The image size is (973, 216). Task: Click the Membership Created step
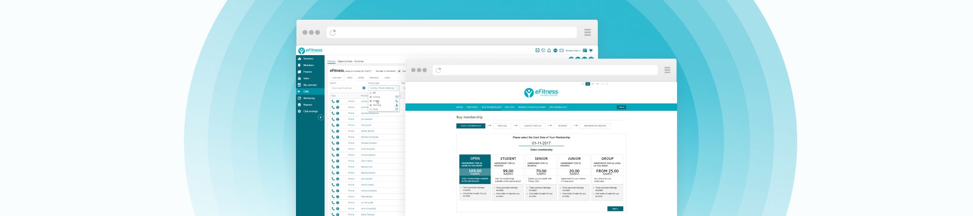point(595,125)
